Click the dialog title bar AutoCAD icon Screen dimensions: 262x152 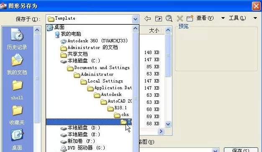click(x=3, y=6)
